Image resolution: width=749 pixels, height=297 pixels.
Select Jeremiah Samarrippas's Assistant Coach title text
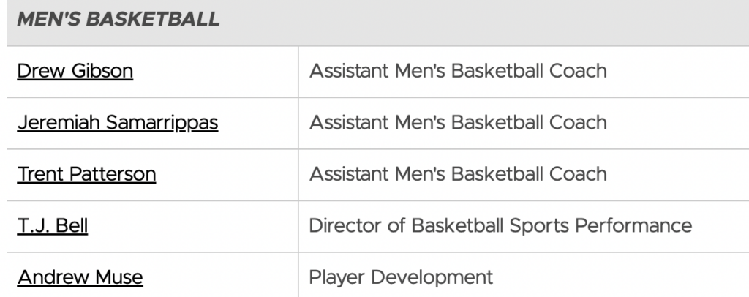coord(458,122)
